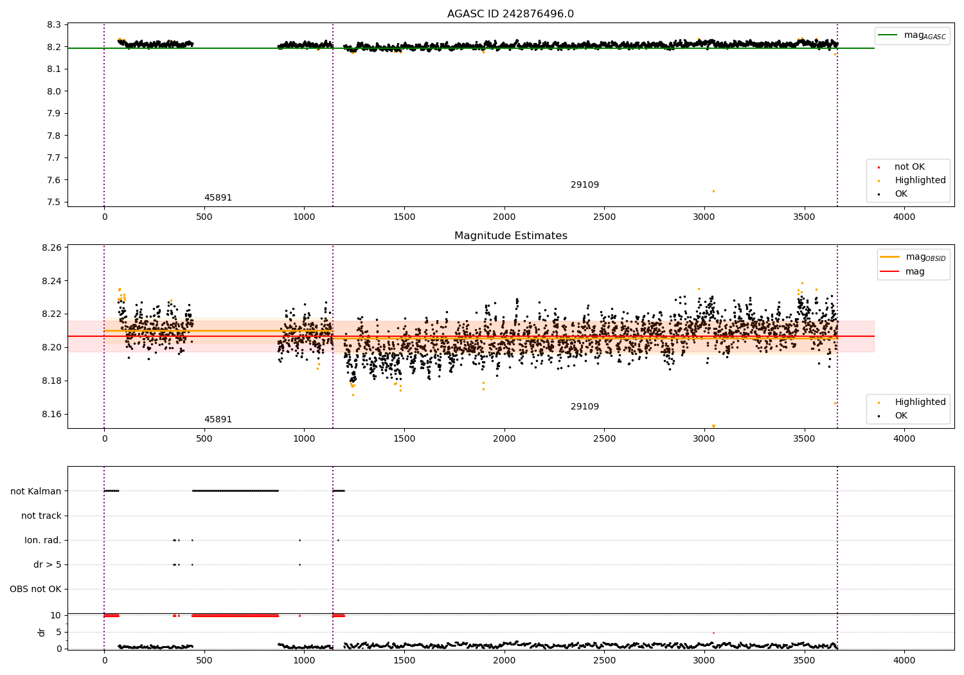Click the '8.18' y-axis tick label
Viewport: 964px width, 675px height.
(x=52, y=381)
